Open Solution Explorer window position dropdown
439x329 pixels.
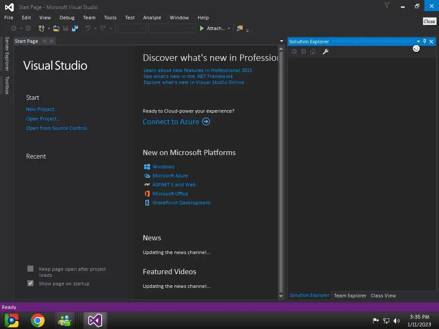pos(418,42)
